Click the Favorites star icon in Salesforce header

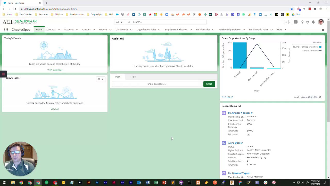[286, 22]
